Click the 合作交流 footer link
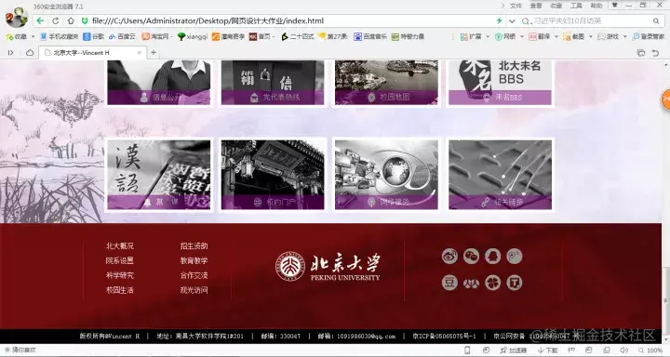Screen dimensions: 670x357 click(194, 275)
